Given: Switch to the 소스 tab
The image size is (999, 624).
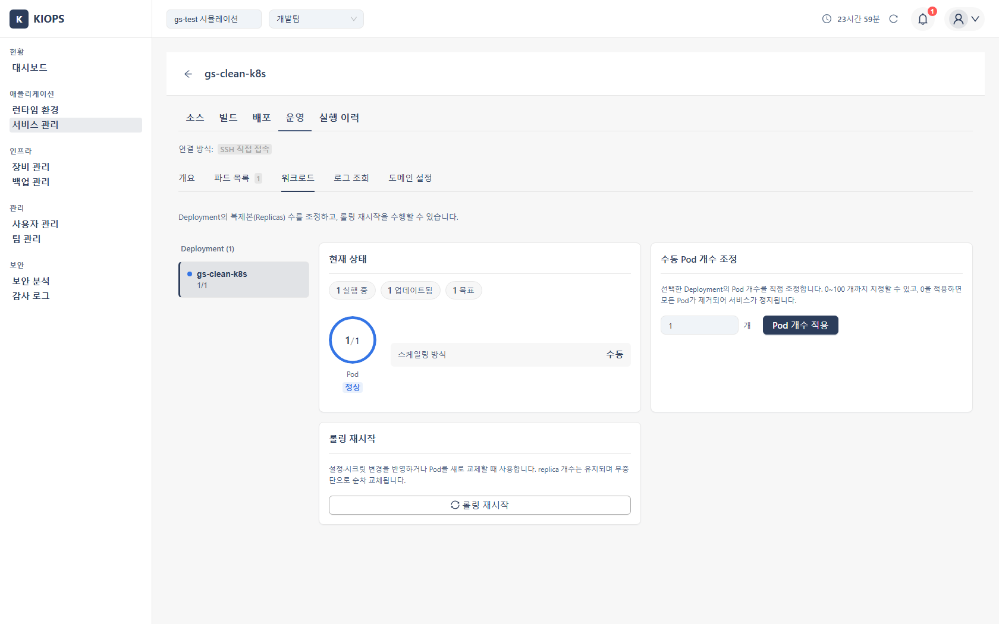Looking at the screenshot, I should (195, 118).
